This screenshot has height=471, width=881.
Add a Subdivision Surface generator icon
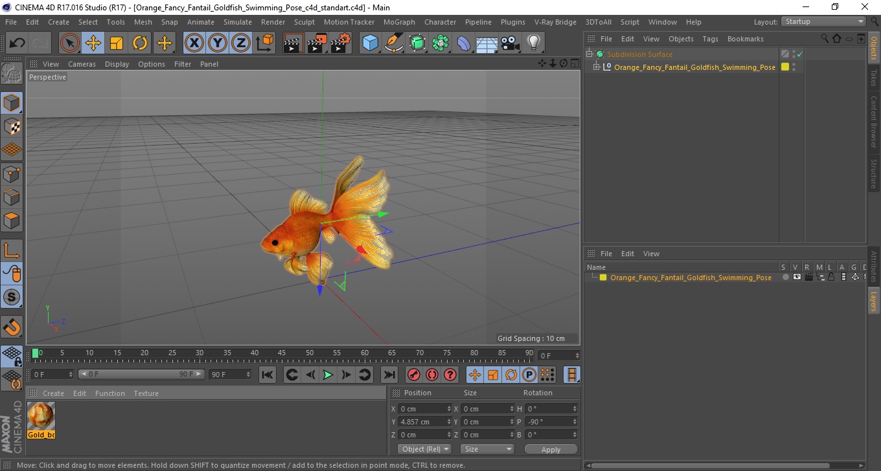pos(417,43)
